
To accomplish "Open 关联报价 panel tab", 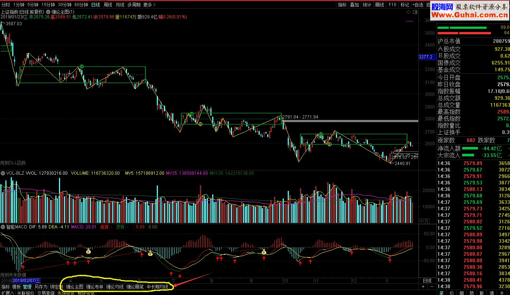I will coord(26,293).
